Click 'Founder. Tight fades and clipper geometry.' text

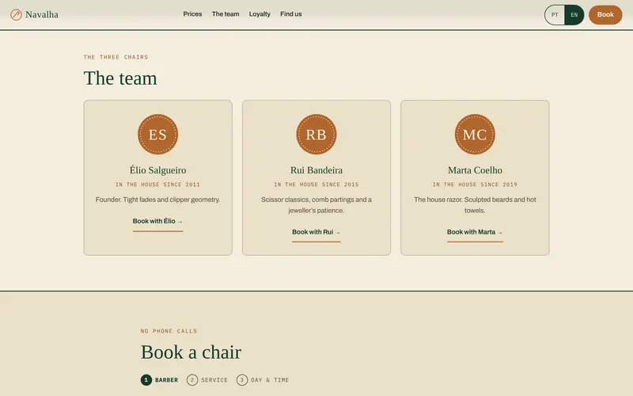157,200
